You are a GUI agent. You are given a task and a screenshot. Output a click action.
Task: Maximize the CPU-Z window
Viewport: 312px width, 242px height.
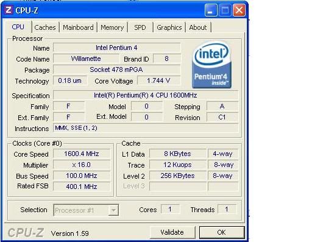click(225, 10)
